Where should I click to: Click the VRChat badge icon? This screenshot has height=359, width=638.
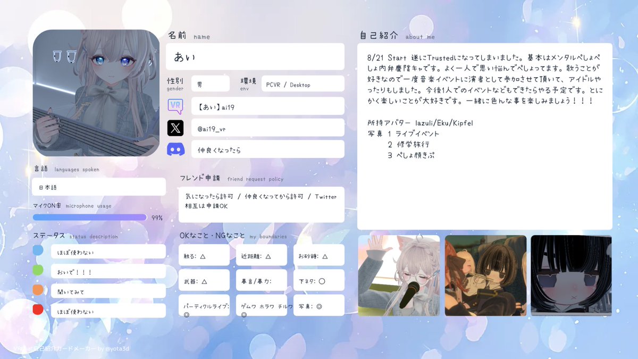176,106
